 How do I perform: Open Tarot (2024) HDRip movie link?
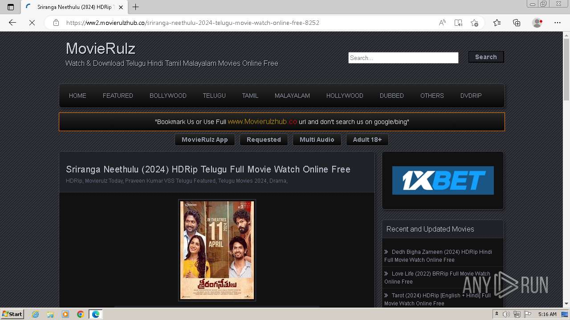(x=437, y=299)
